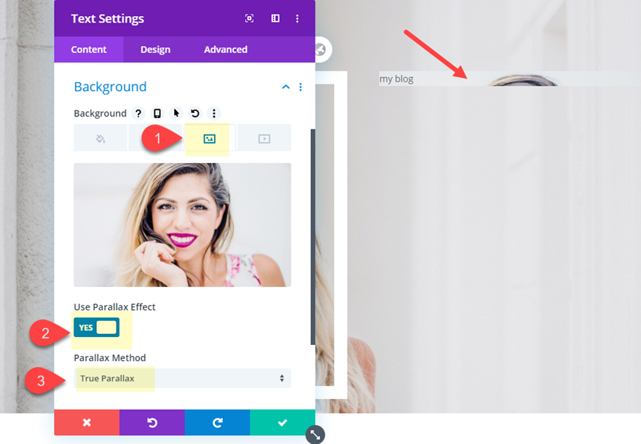This screenshot has width=641, height=444.
Task: Open Text Settings header more options menu
Action: click(297, 18)
